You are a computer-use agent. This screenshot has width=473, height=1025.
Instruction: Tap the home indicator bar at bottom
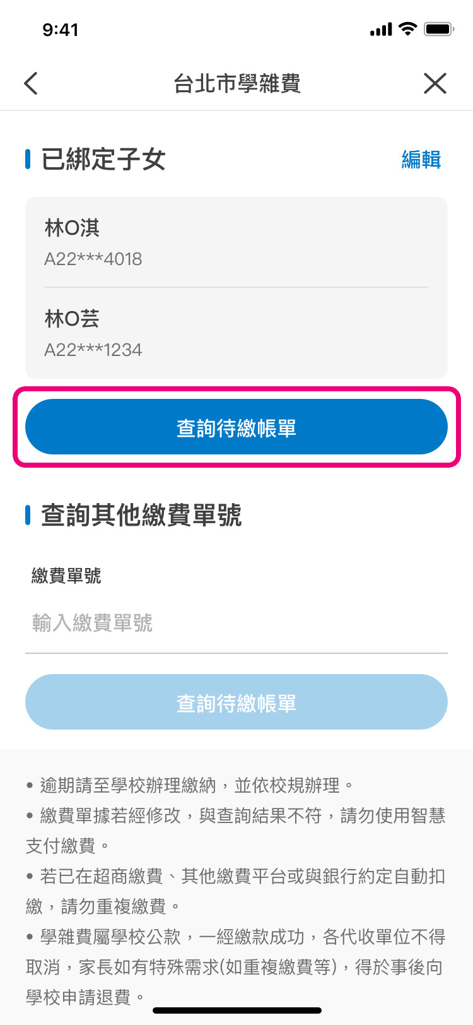click(237, 1010)
